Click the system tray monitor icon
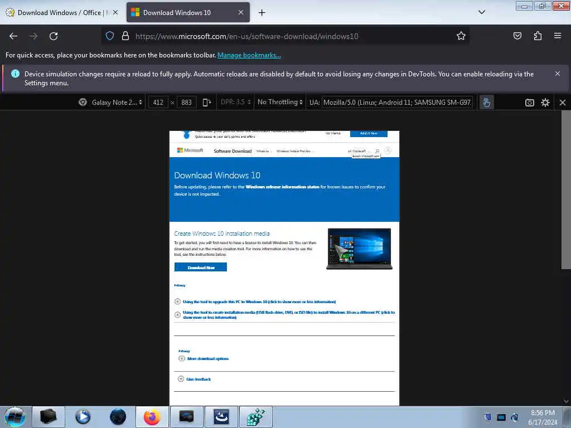The image size is (571, 428). 501,417
